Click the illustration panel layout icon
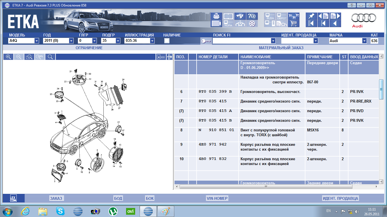This screenshot has height=217, width=387. [x=161, y=57]
